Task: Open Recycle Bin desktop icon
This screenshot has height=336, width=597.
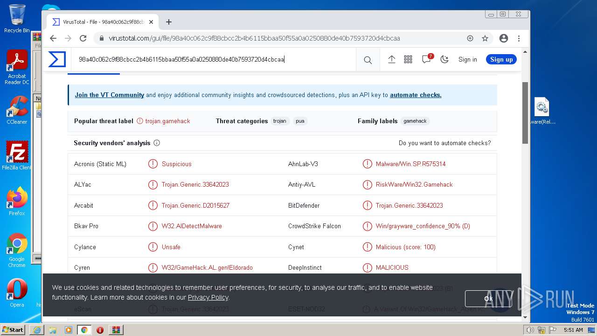Action: [x=17, y=19]
